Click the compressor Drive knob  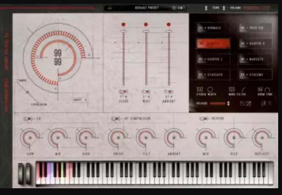(118, 138)
